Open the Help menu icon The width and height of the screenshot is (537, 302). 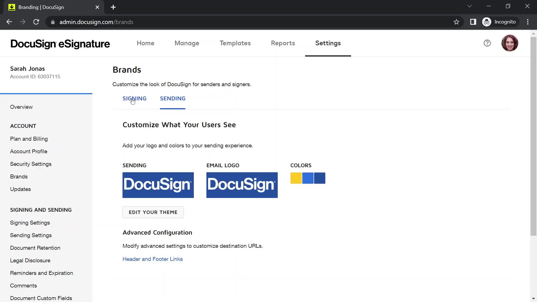(x=487, y=43)
